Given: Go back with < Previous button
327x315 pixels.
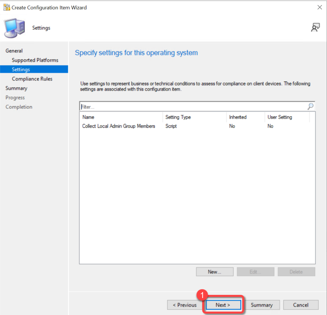Looking at the screenshot, I should 185,305.
